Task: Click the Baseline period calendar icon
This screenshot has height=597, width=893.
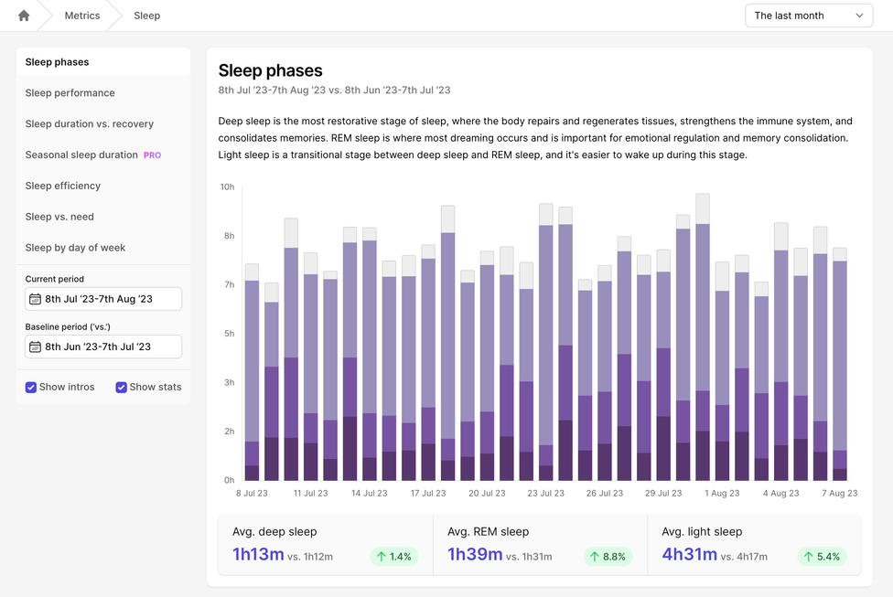Action: [x=35, y=346]
